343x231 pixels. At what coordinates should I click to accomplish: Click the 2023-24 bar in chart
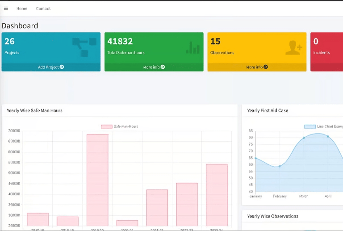pos(217,195)
